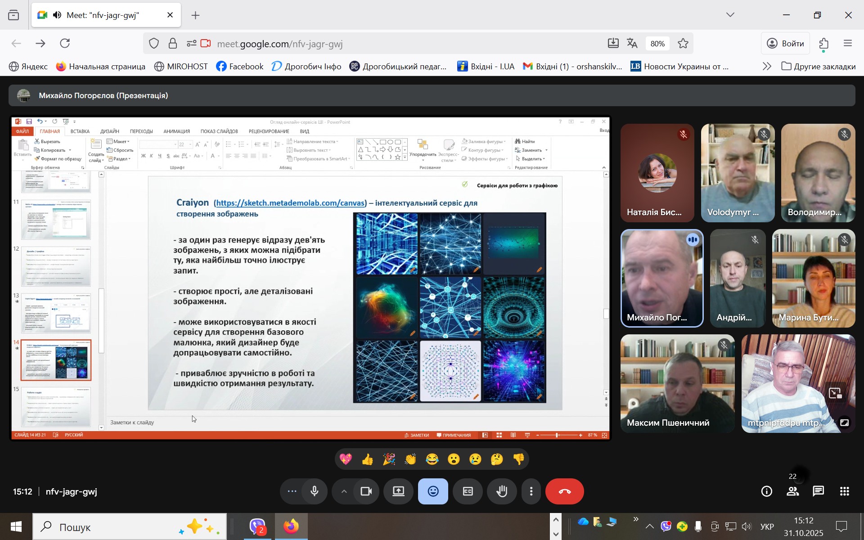The width and height of the screenshot is (864, 540).
Task: Open the meeting chat panel
Action: point(819,491)
